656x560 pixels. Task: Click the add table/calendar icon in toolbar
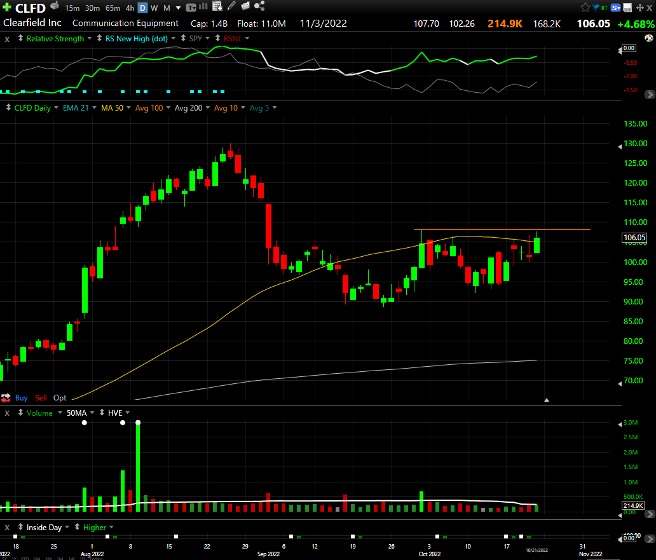217,6
